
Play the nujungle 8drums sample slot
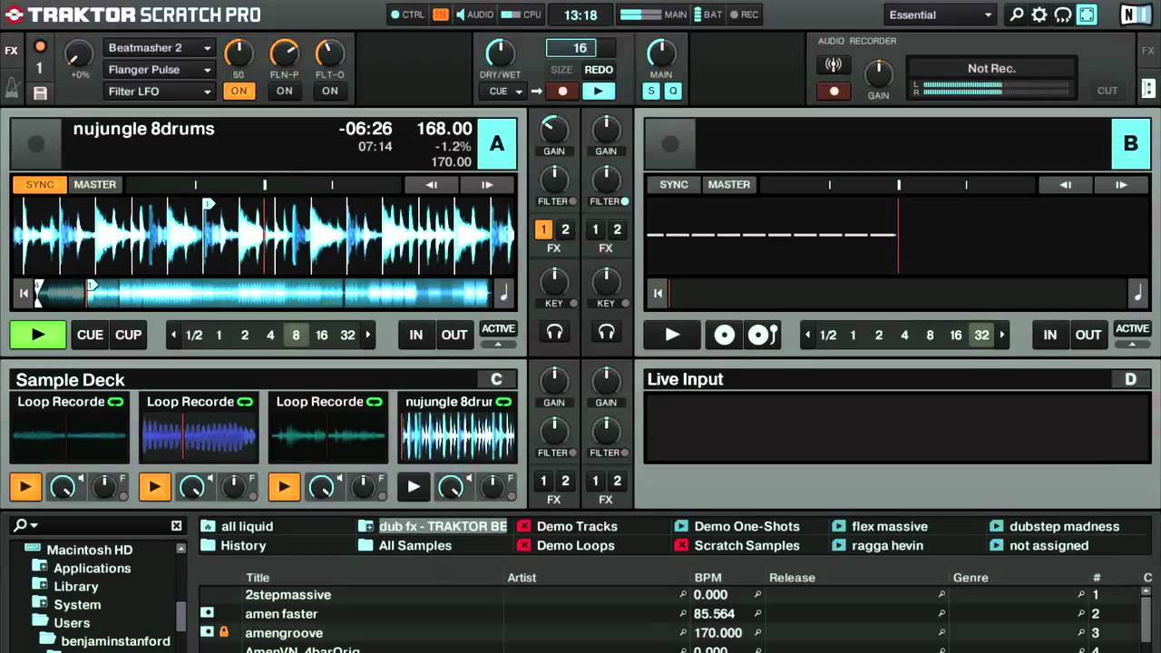pyautogui.click(x=414, y=487)
